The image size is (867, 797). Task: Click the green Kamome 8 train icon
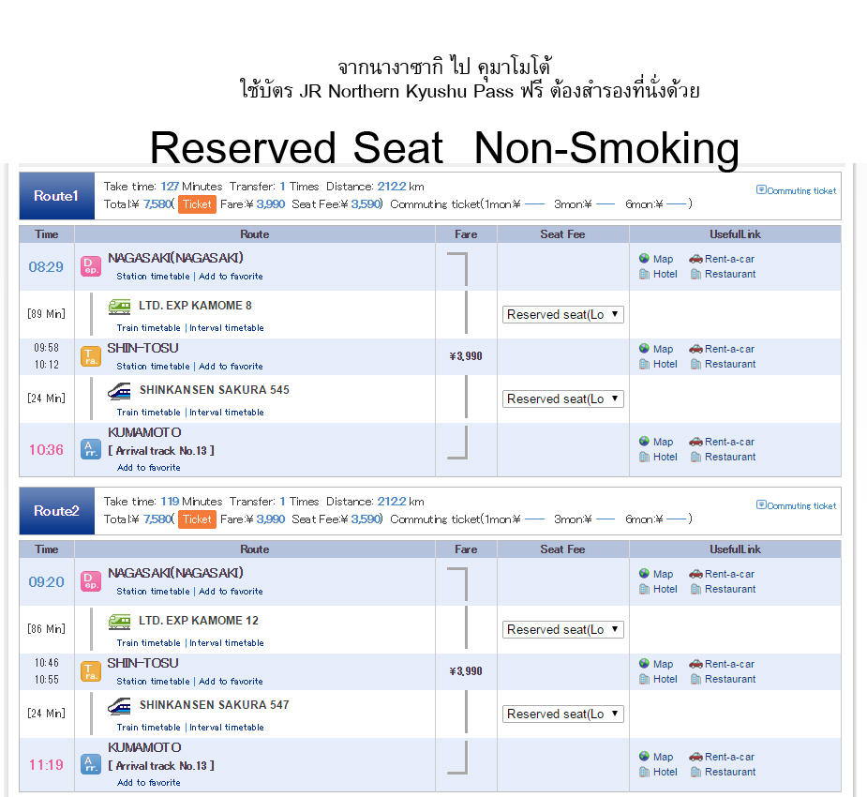[119, 306]
